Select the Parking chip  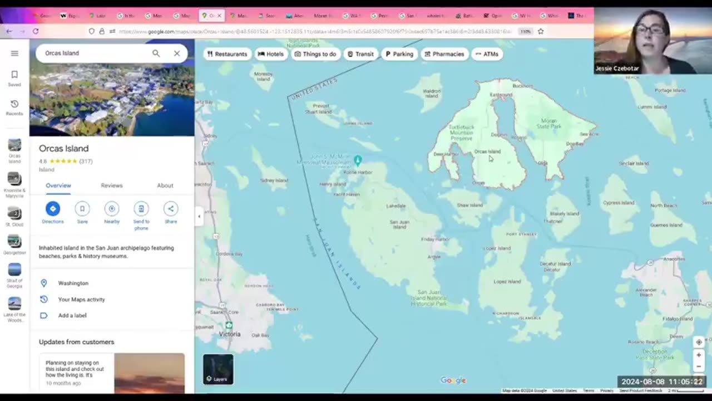pyautogui.click(x=399, y=54)
